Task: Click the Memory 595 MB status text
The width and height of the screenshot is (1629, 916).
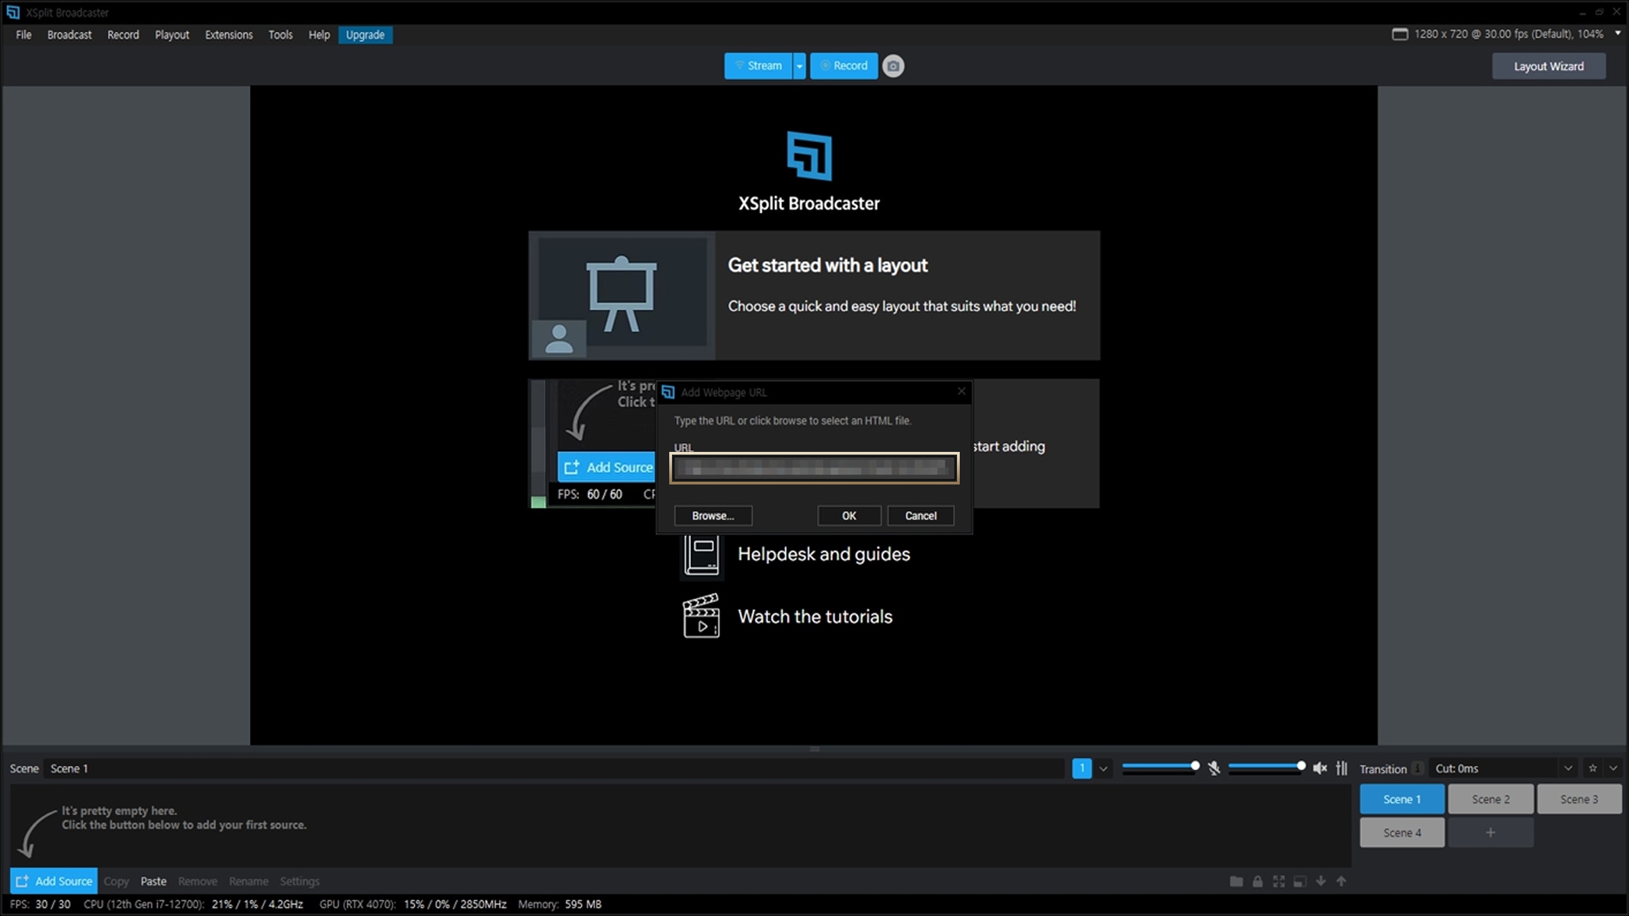Action: coord(559,904)
